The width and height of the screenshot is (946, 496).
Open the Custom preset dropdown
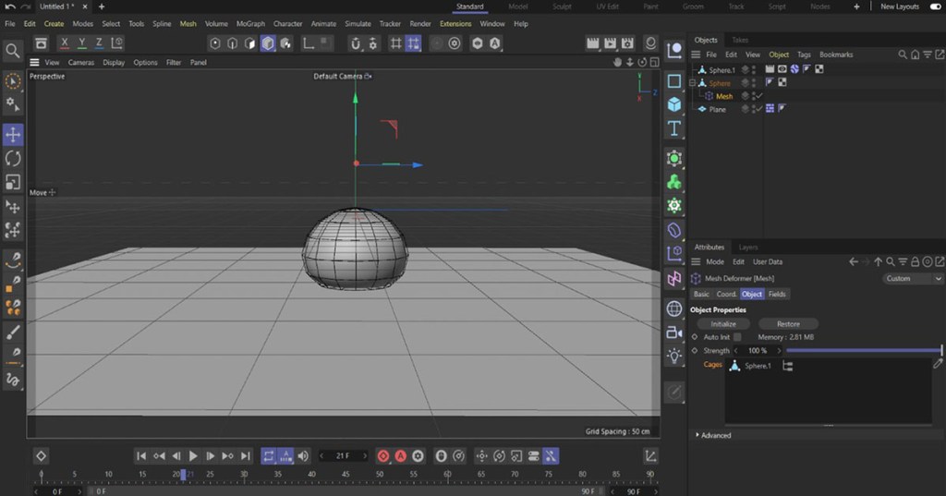913,278
